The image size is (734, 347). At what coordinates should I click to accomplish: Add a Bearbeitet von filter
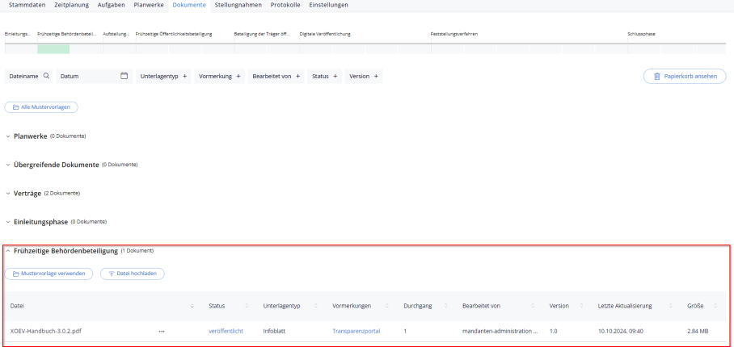click(298, 76)
